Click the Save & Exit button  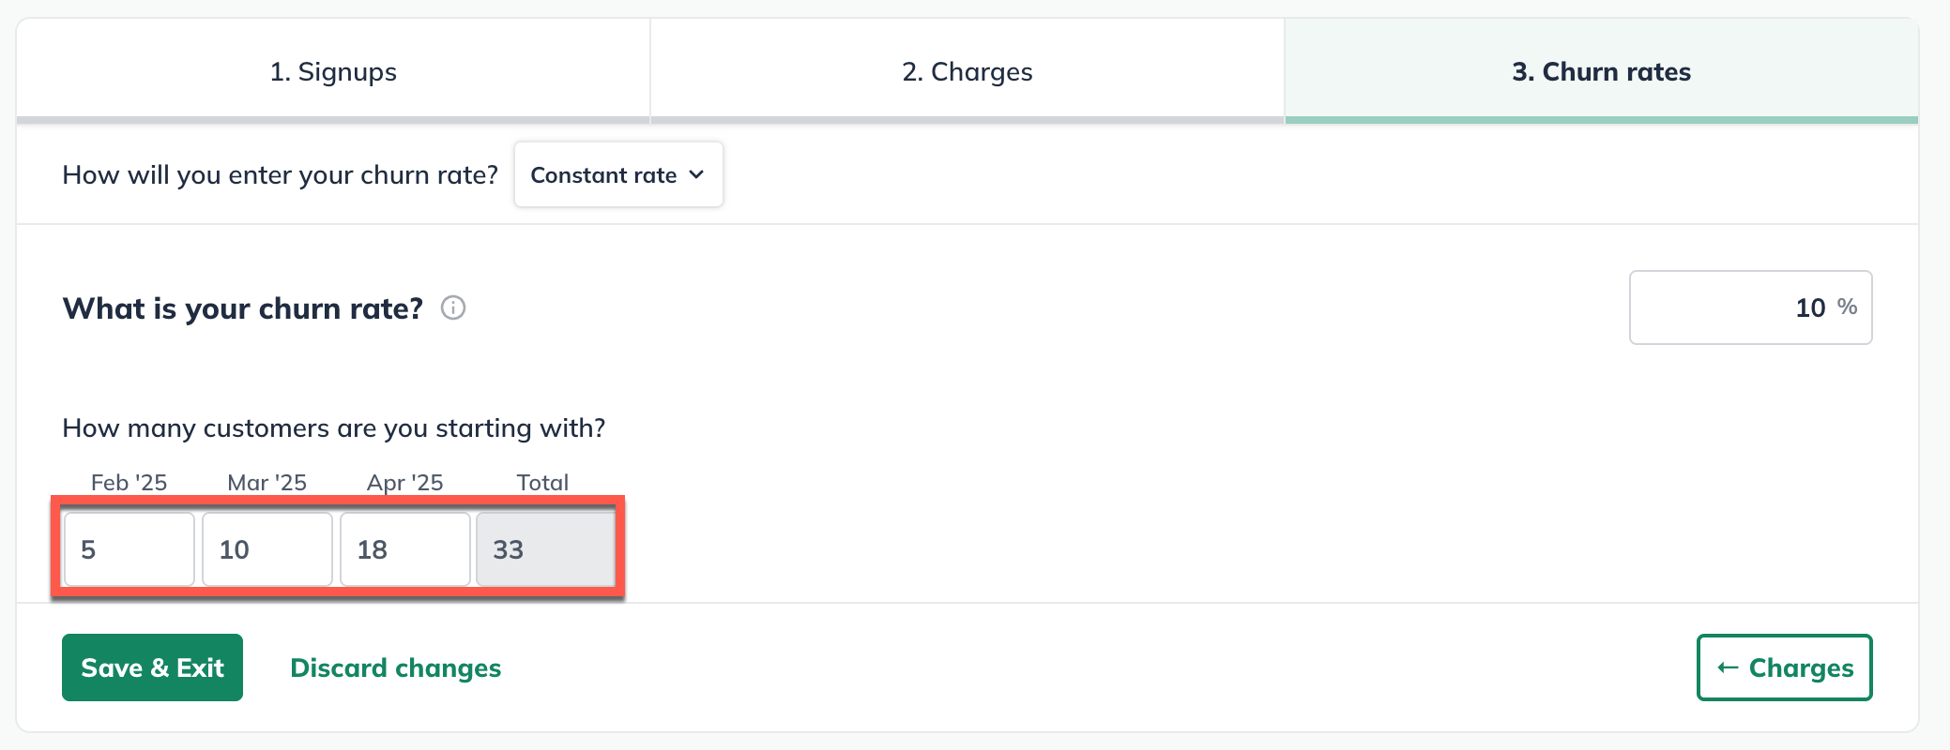click(151, 667)
